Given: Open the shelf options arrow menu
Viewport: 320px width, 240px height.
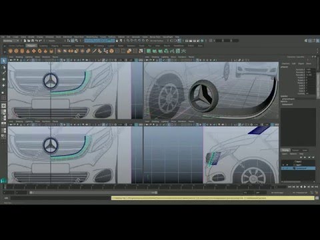Looking at the screenshot, I should (x=4, y=52).
